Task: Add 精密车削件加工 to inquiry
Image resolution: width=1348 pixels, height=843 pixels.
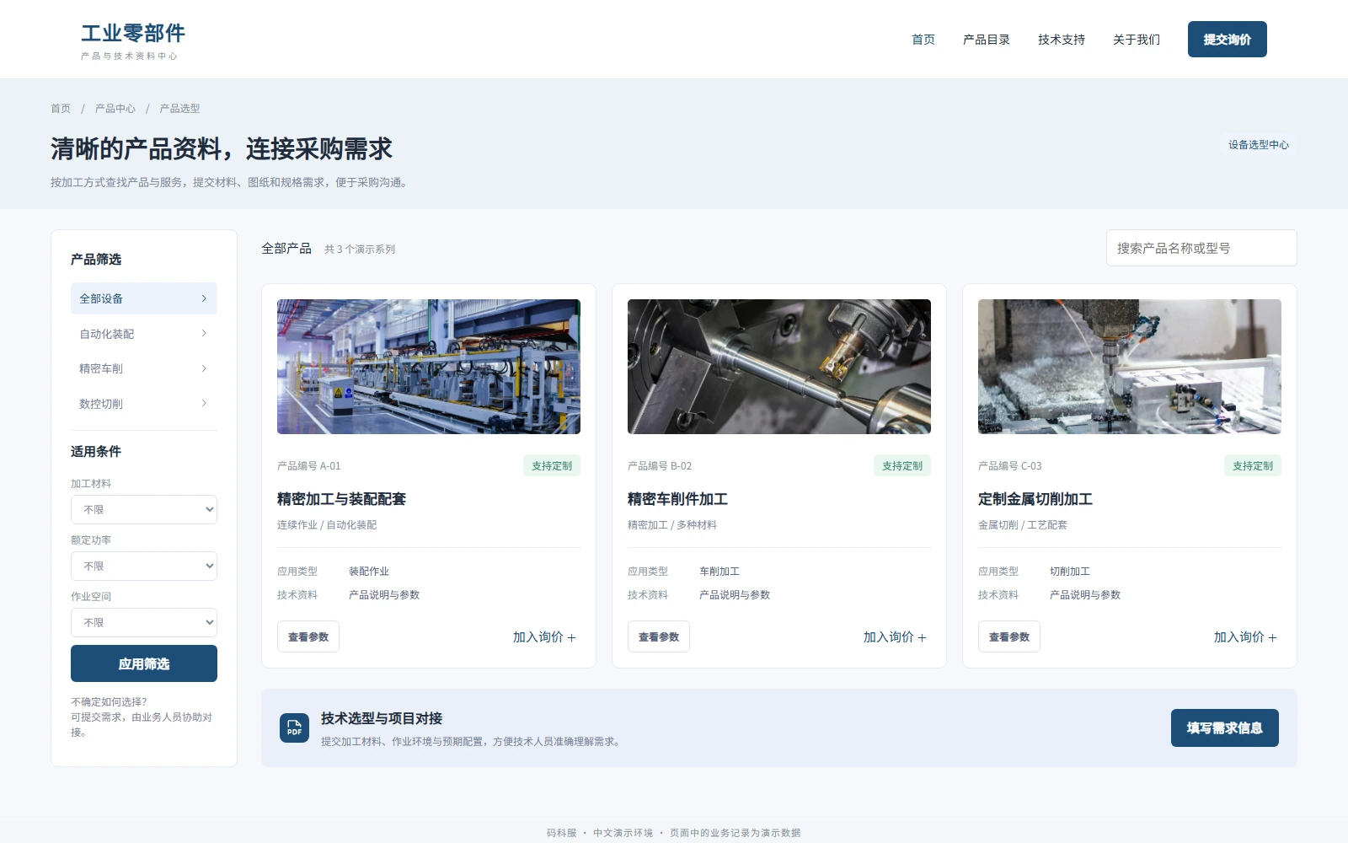Action: coord(896,637)
